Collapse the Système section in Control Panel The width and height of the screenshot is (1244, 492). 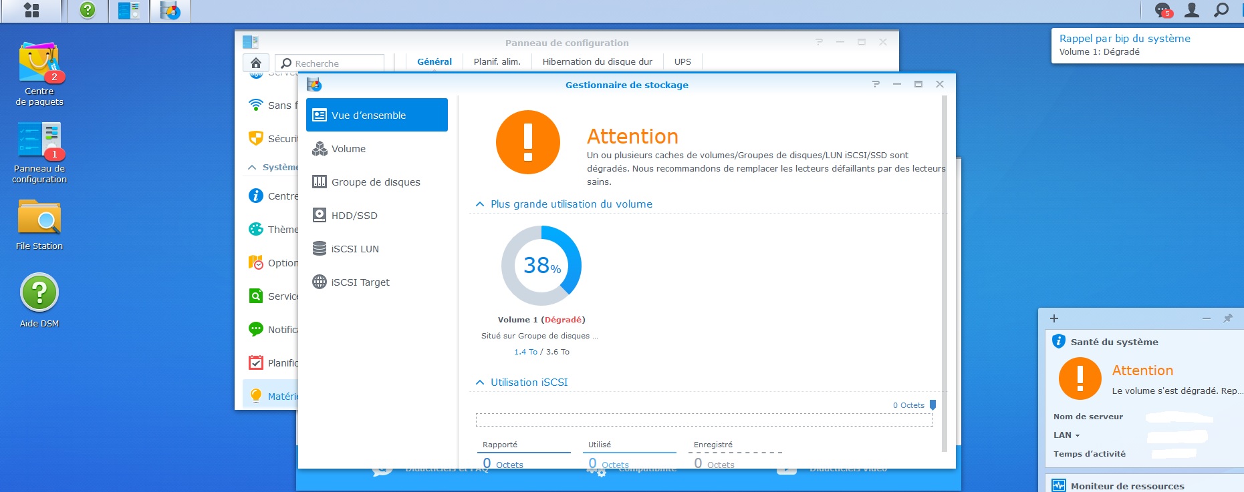pos(252,168)
